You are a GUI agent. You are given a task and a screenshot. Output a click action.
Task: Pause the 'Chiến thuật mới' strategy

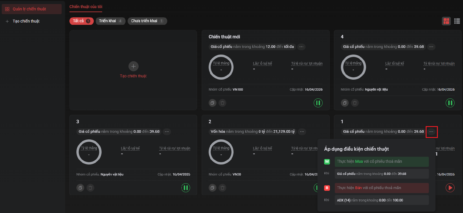click(x=318, y=103)
